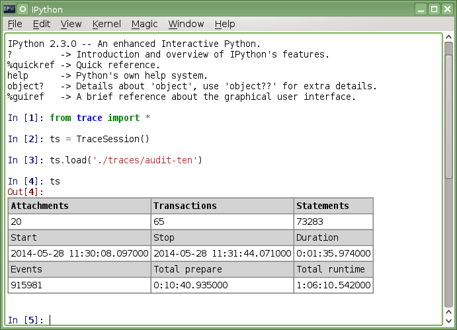Close the IPython window
The width and height of the screenshot is (457, 330).
pos(446,9)
